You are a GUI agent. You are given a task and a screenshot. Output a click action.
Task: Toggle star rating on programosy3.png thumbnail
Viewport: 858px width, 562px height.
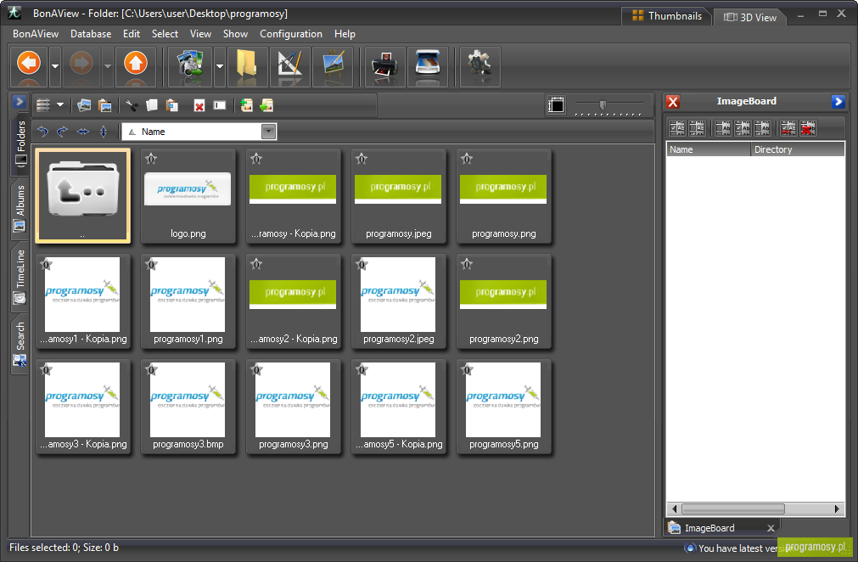pyautogui.click(x=256, y=370)
